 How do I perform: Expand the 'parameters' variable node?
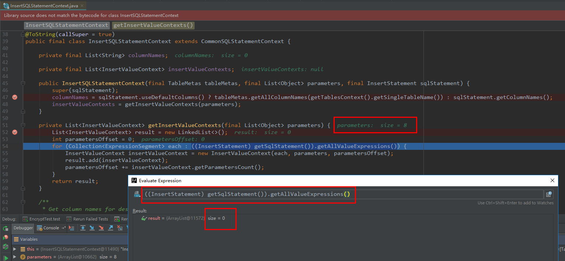point(15,257)
